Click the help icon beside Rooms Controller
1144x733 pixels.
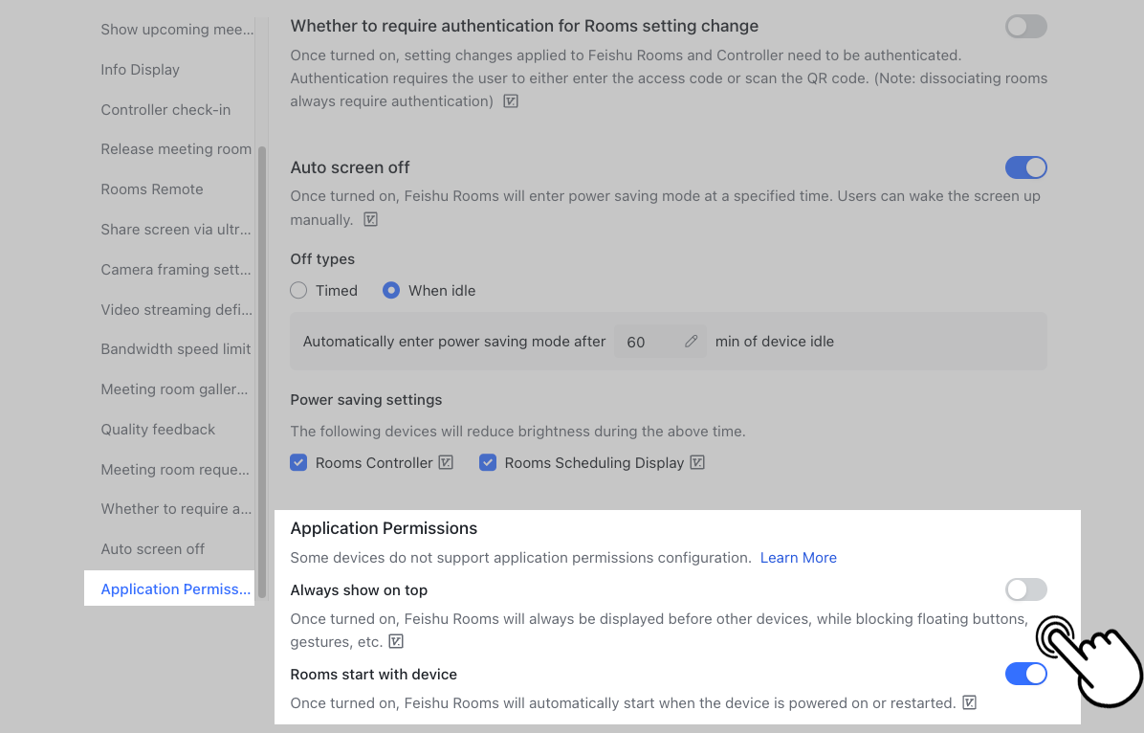click(x=446, y=462)
